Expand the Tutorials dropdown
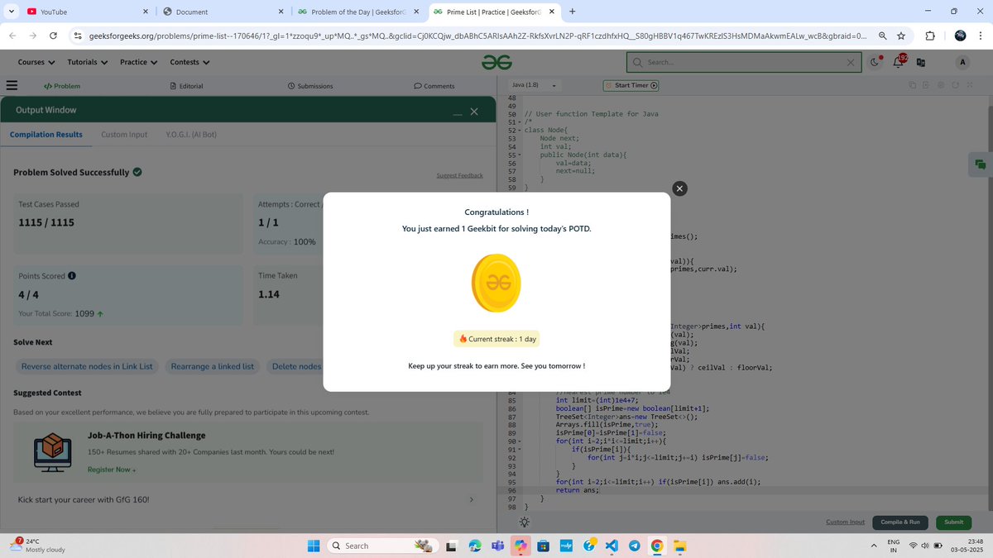The height and width of the screenshot is (558, 993). click(87, 62)
